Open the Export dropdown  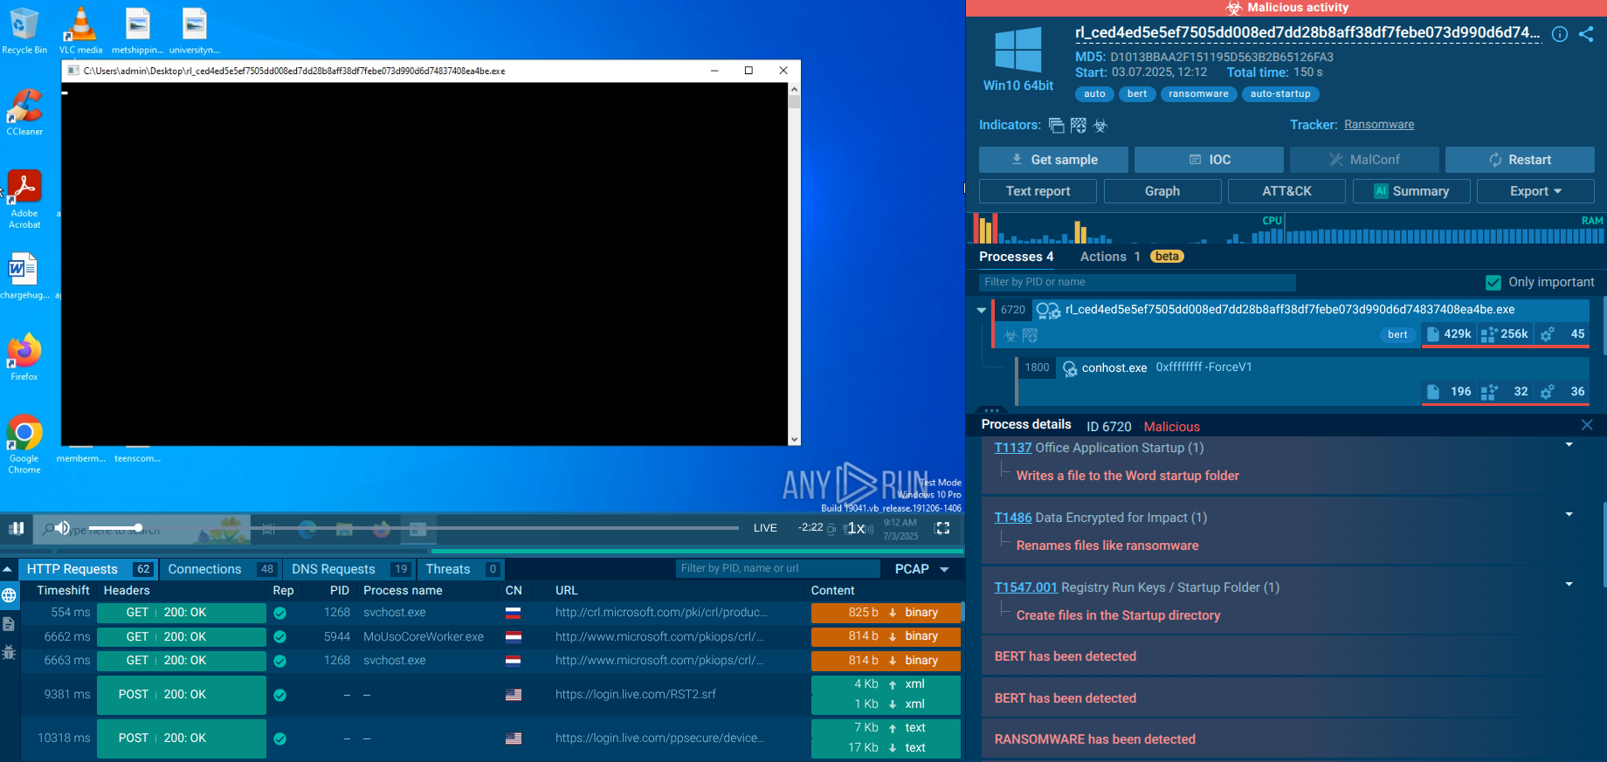pos(1535,191)
